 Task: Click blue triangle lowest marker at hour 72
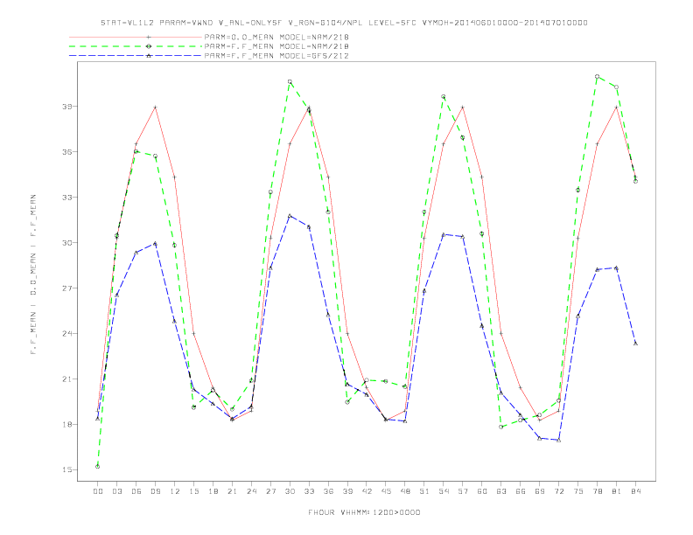558,440
